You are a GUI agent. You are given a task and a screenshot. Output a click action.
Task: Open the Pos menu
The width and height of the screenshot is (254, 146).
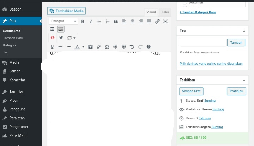21,21
